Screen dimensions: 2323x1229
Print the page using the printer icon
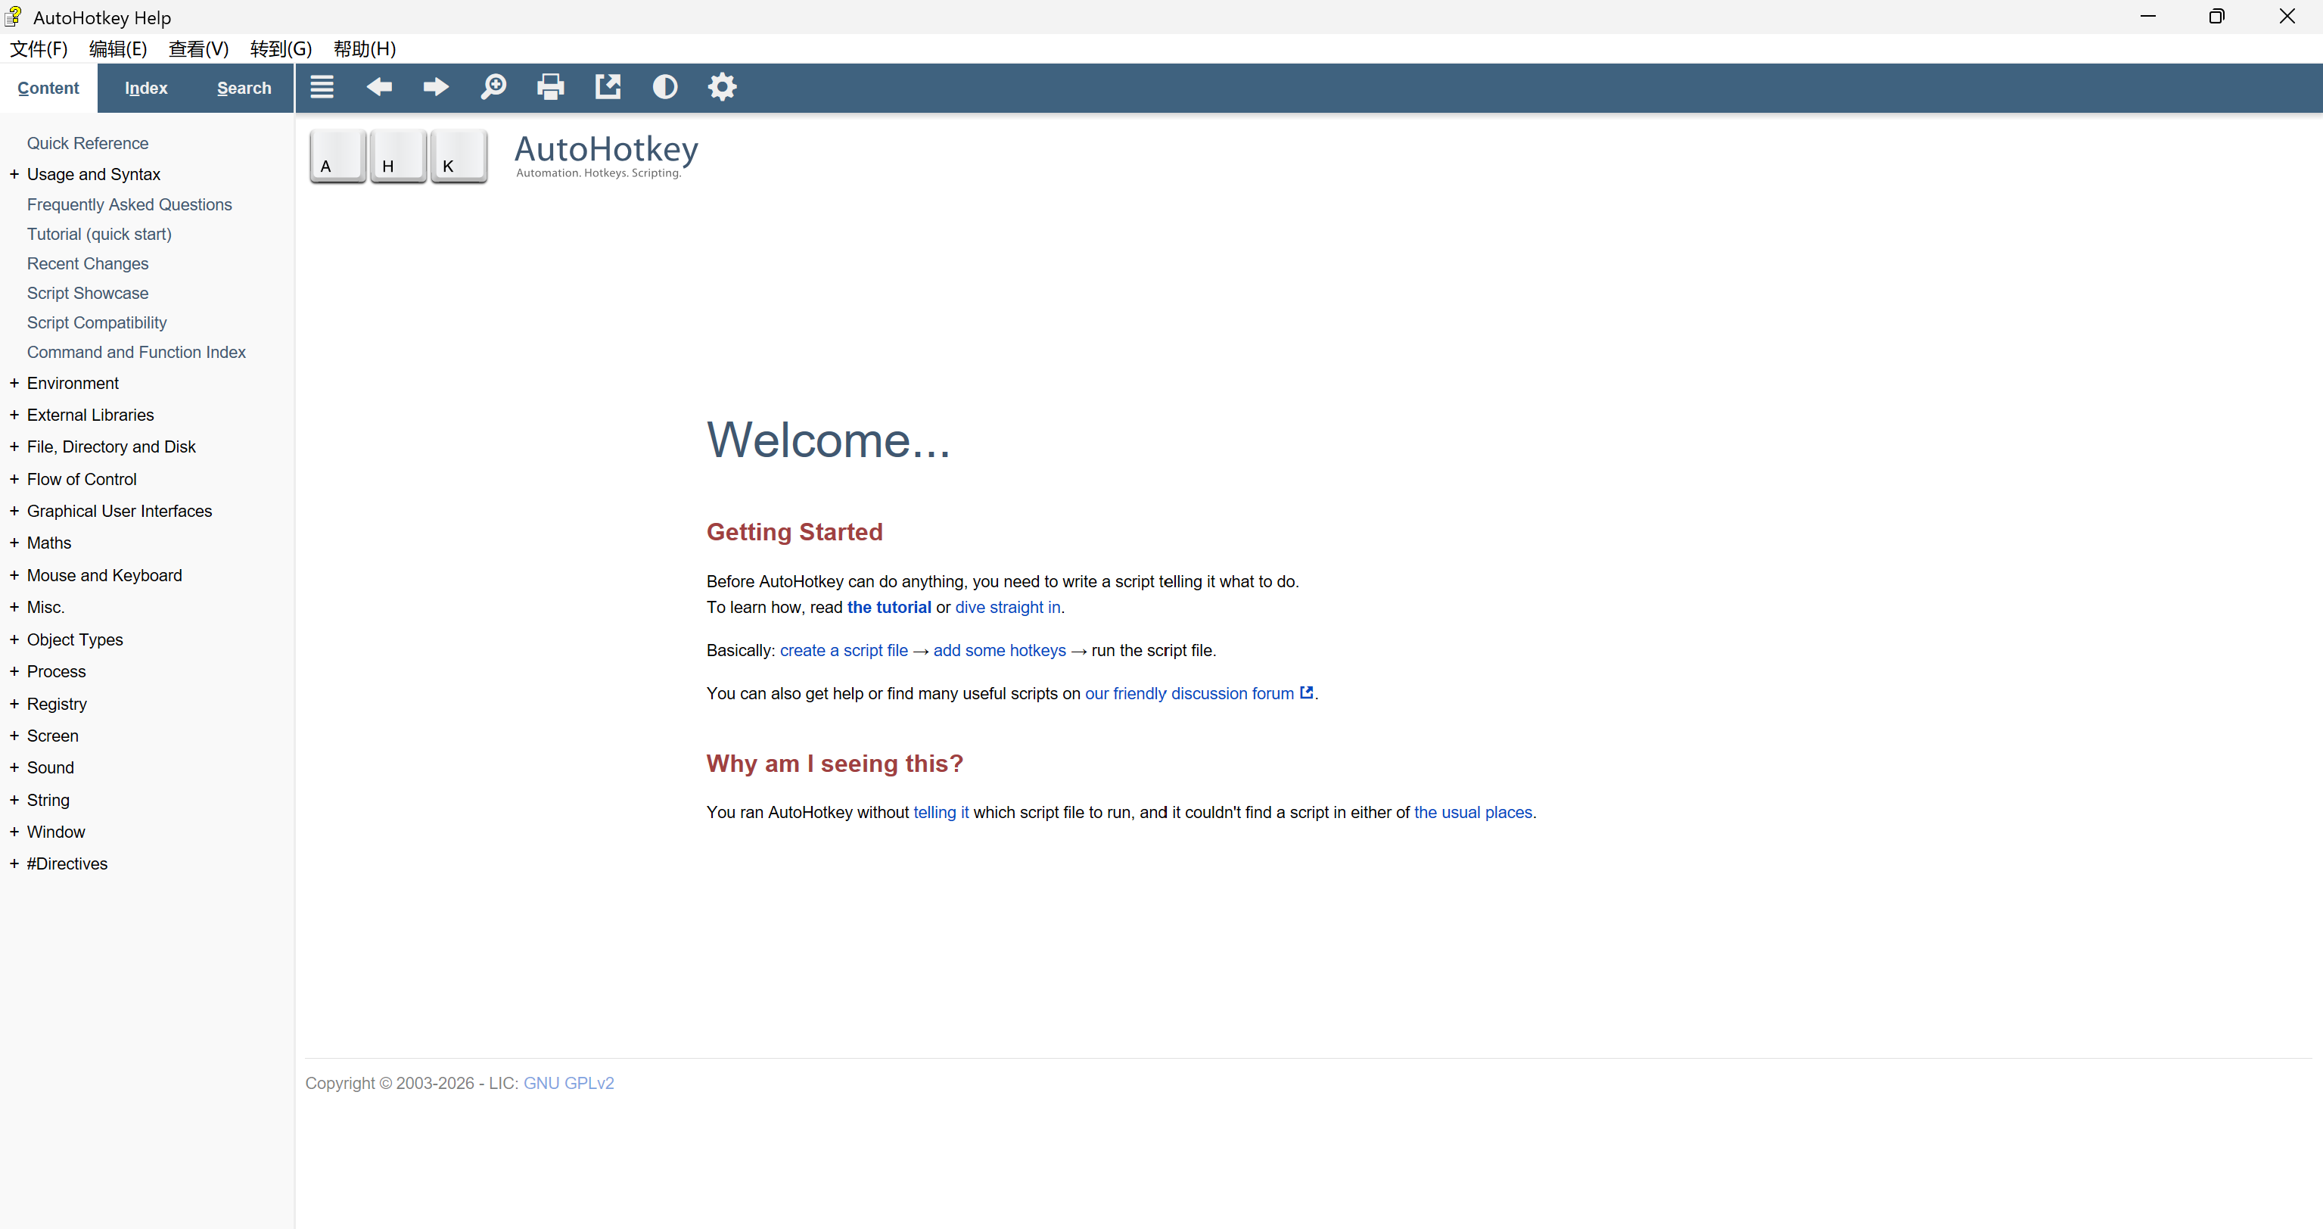[x=551, y=88]
